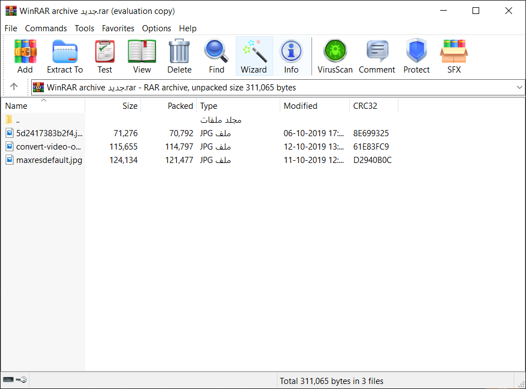Minimize the WinRAR window

444,11
